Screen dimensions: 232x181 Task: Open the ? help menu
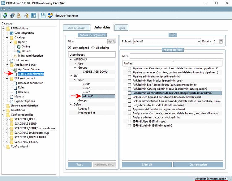(10, 9)
